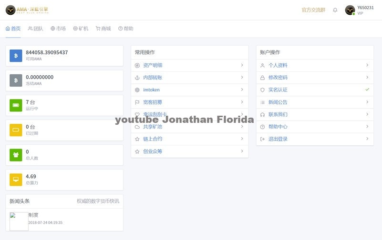Click the news headline thumbnail image
The width and height of the screenshot is (382, 240).
19,221
